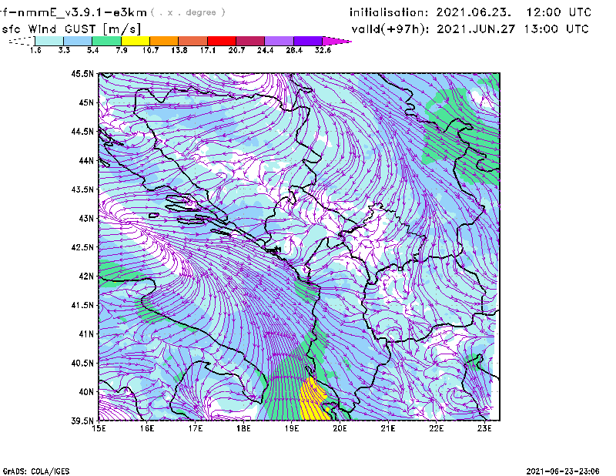Viewport: 616px width, 476px height.
Task: Click the legend value 17.1
Action: coord(207,50)
